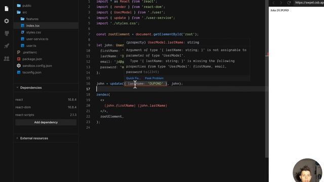Click 'John DUPOND' text in preview
Screen dimensions: 324x182
tap(279, 10)
